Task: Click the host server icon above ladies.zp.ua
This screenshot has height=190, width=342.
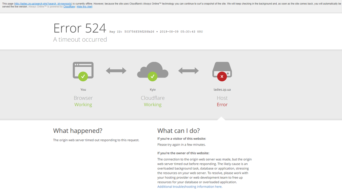Action: click(222, 71)
